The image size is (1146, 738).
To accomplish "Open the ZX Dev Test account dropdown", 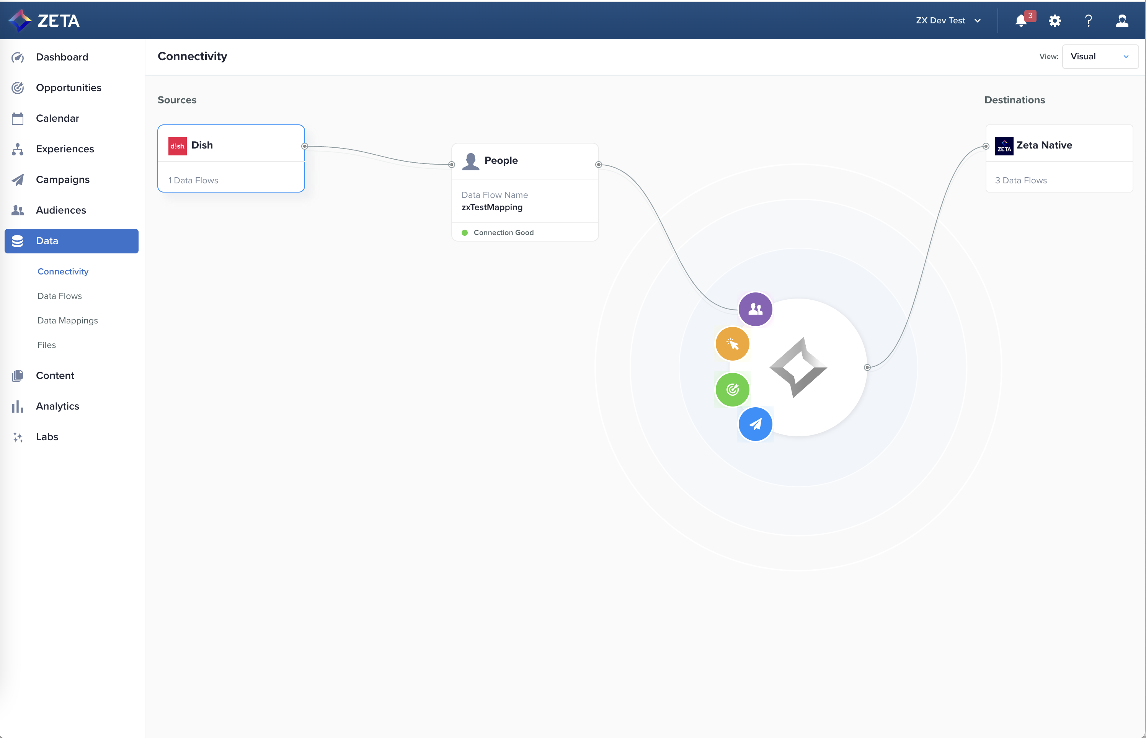I will pos(948,21).
